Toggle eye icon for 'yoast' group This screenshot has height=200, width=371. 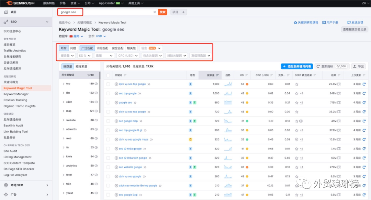point(96,193)
